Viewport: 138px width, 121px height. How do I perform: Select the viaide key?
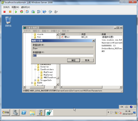(x=40, y=34)
